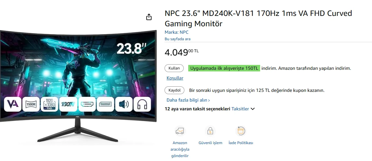
Task: Click the secure transaction padlock icon
Action: point(210,131)
